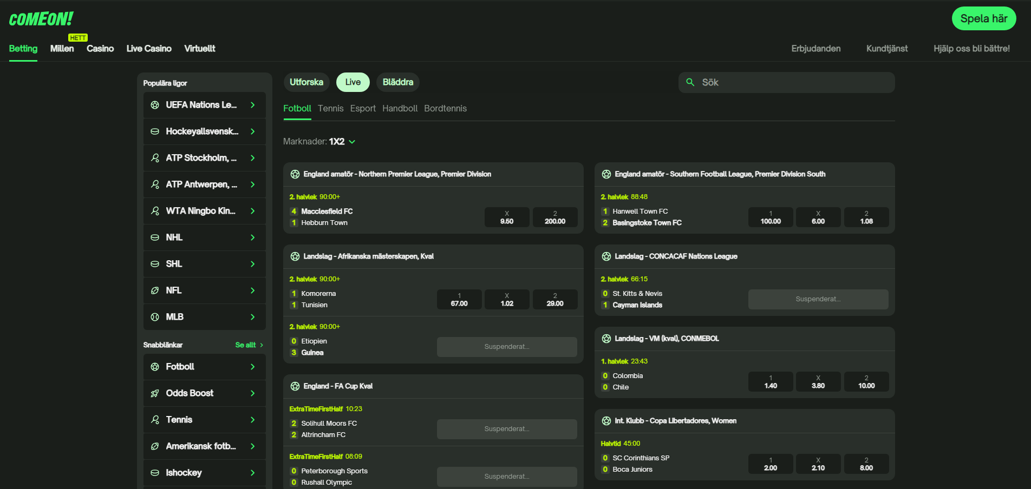Toggle the Live filter pill
This screenshot has width=1031, height=489.
[x=353, y=82]
